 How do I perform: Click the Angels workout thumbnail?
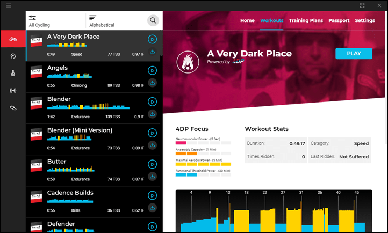36,72
